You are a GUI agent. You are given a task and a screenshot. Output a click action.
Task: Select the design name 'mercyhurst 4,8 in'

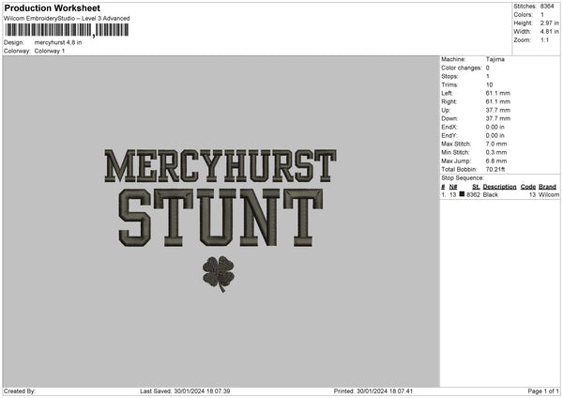[x=58, y=42]
